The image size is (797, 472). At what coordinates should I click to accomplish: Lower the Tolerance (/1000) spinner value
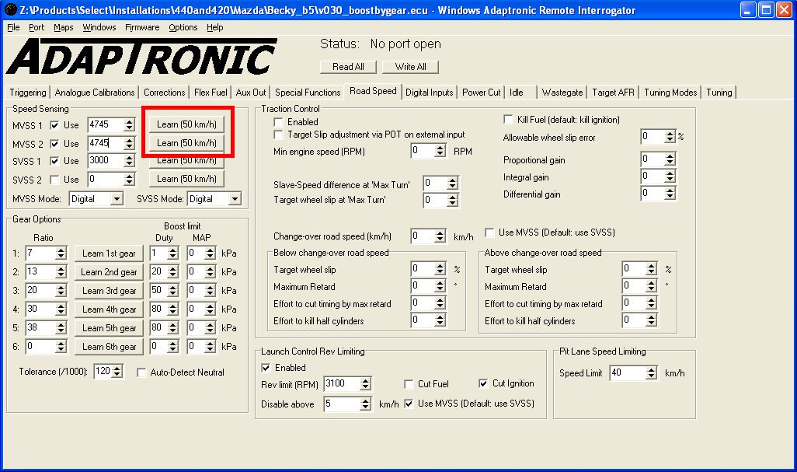(117, 376)
